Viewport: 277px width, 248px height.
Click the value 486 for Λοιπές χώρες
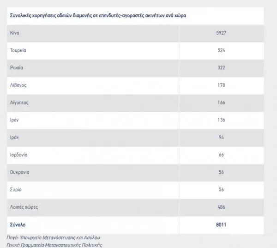tap(221, 207)
